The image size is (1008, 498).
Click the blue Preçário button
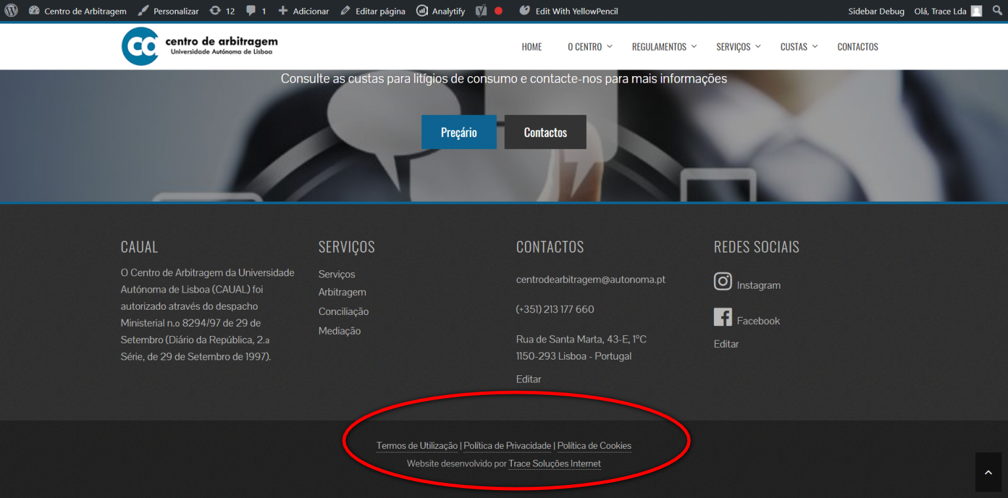pyautogui.click(x=459, y=133)
